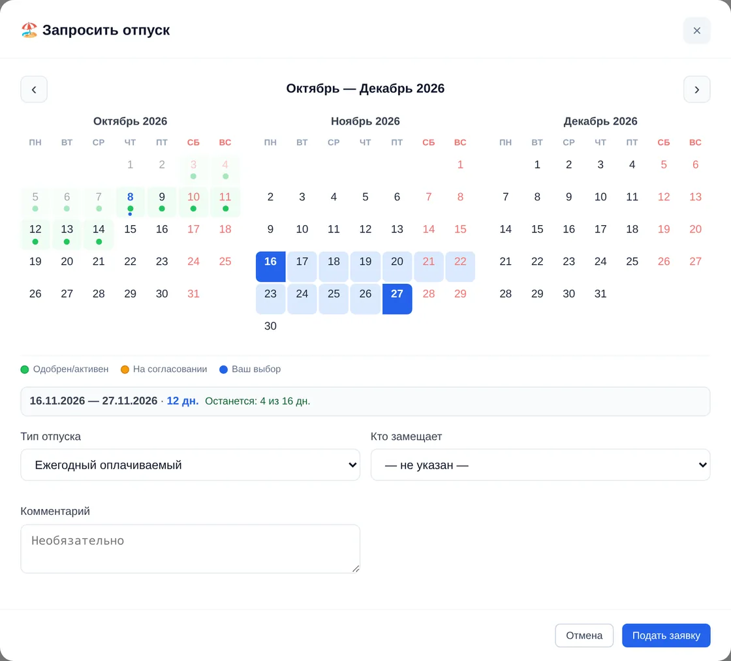The image size is (731, 661).
Task: Select October 31 in the calendar
Action: pyautogui.click(x=193, y=299)
